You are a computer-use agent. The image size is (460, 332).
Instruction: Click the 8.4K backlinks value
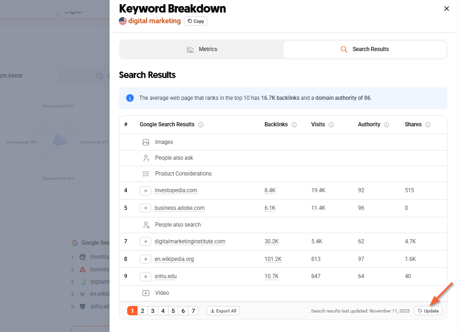coord(270,190)
